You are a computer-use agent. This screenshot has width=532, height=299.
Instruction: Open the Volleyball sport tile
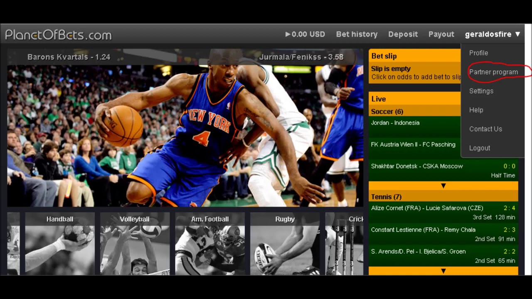tap(135, 244)
